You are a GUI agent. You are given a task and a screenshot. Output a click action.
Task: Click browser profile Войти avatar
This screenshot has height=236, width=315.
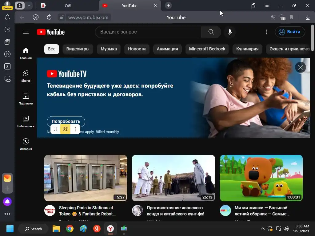tap(7, 6)
